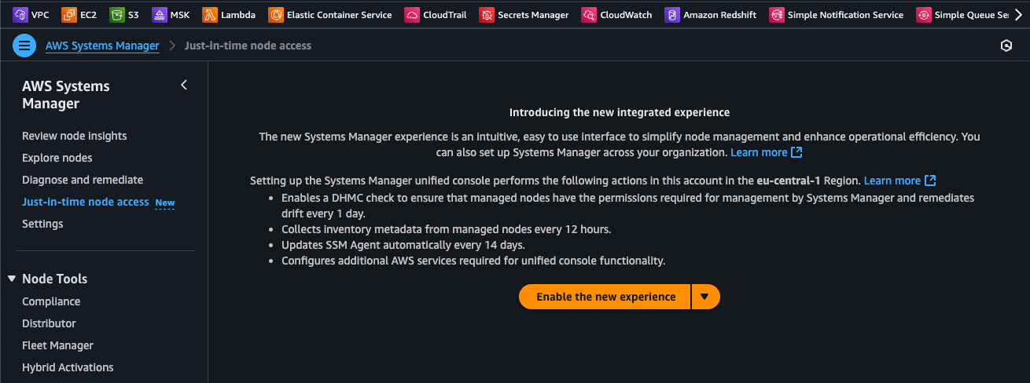1030x383 pixels.
Task: Open the MSK service shortcut icon
Action: tap(160, 15)
